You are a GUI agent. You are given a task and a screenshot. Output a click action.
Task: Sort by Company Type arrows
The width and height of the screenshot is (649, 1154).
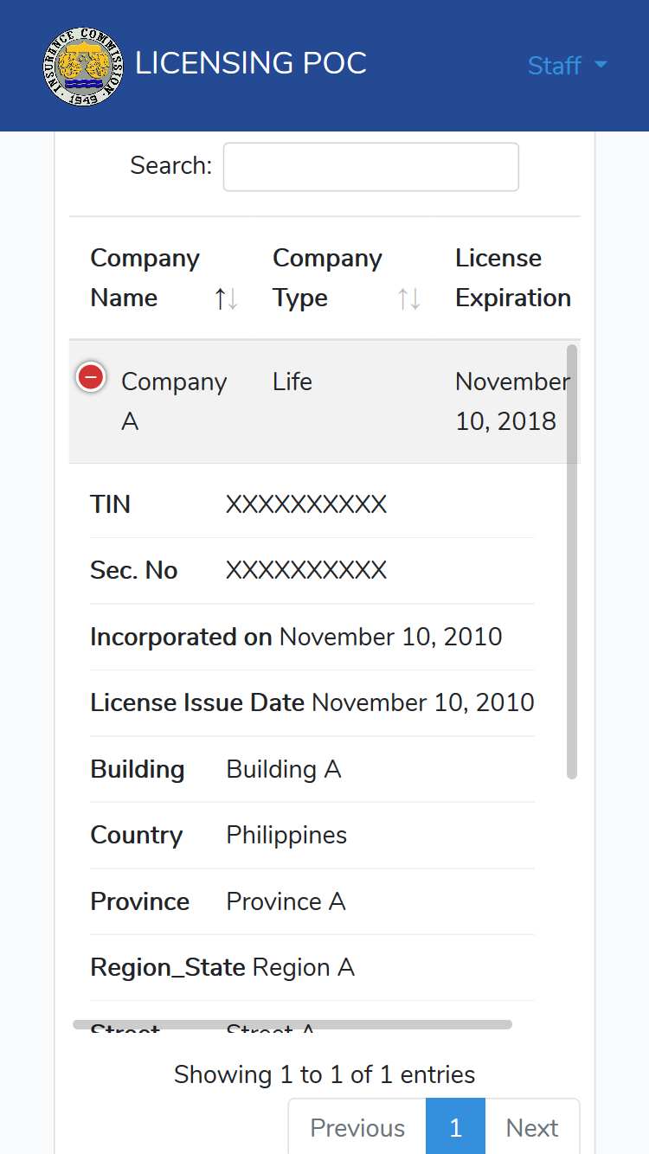click(x=409, y=299)
